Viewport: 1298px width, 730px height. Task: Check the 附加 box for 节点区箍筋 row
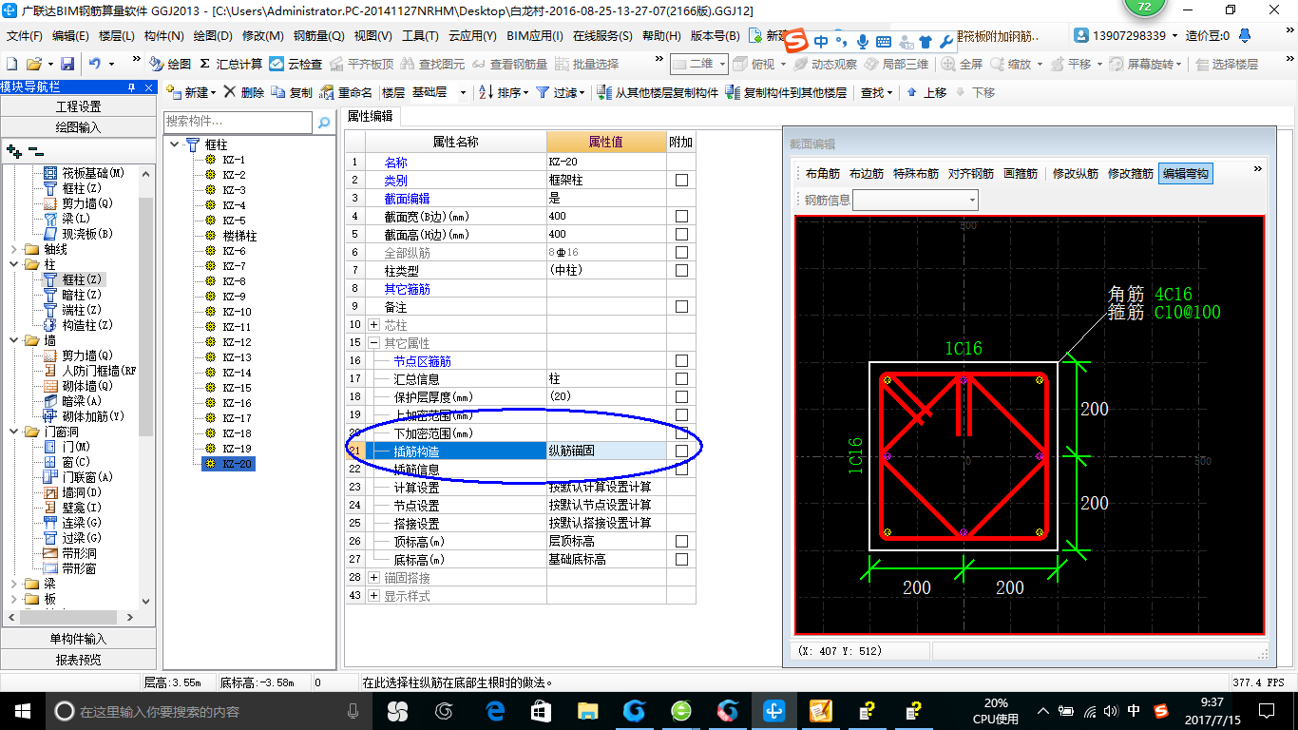681,361
